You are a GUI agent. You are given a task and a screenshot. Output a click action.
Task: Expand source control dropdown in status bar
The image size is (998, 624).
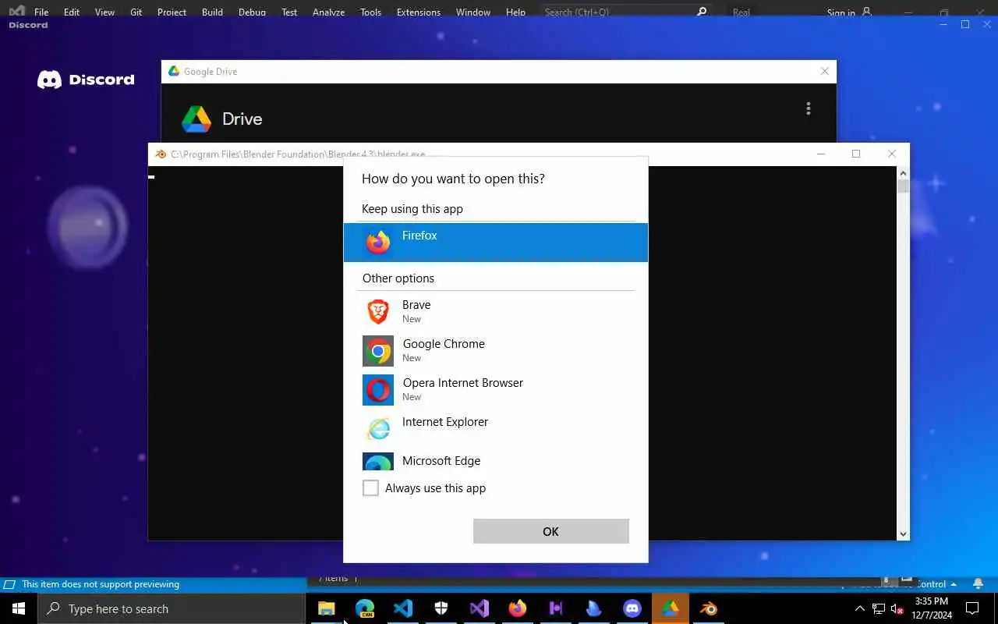click(954, 584)
